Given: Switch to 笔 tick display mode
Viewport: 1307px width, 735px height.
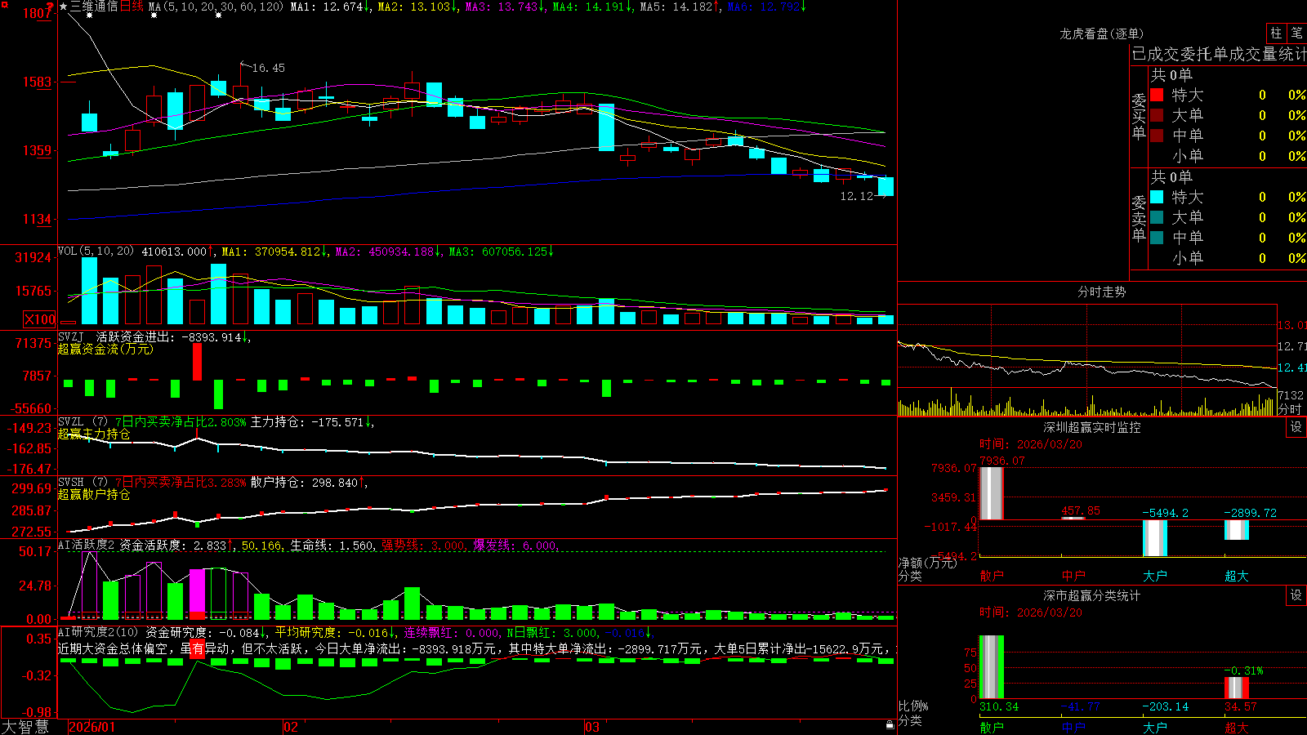Looking at the screenshot, I should [x=1297, y=33].
